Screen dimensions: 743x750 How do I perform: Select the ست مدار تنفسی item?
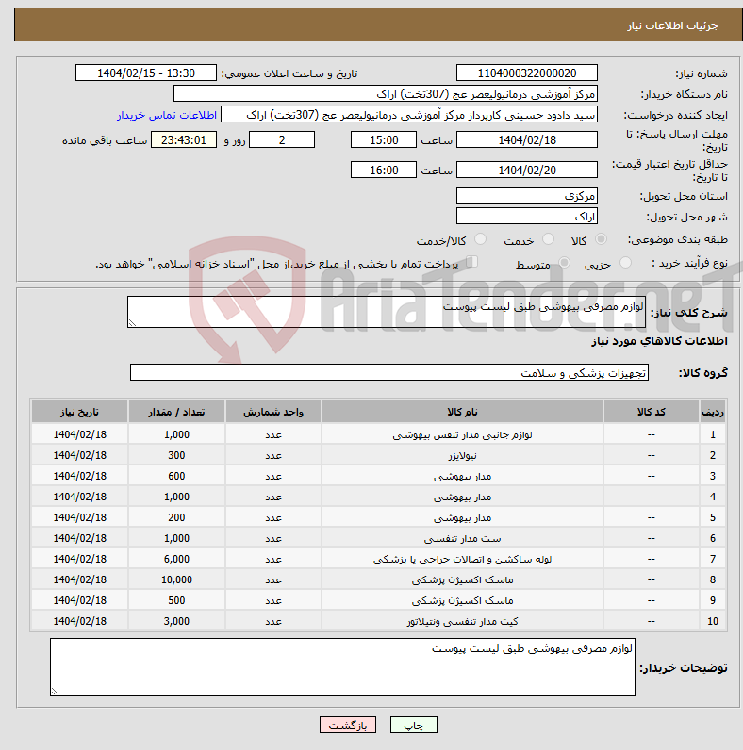[462, 538]
